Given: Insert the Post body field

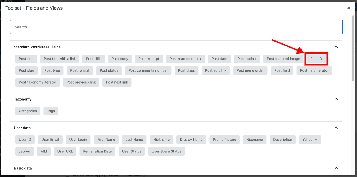Looking at the screenshot, I should pyautogui.click(x=120, y=59).
